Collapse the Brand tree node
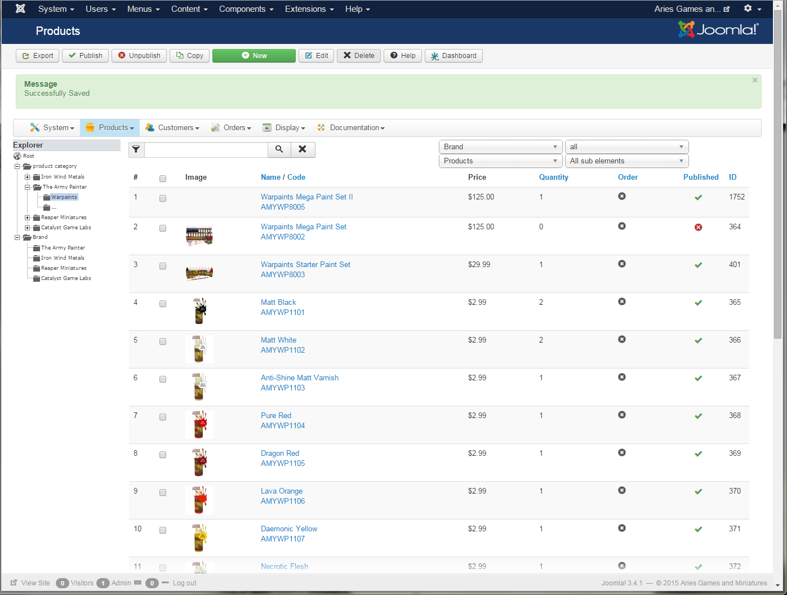 click(17, 237)
